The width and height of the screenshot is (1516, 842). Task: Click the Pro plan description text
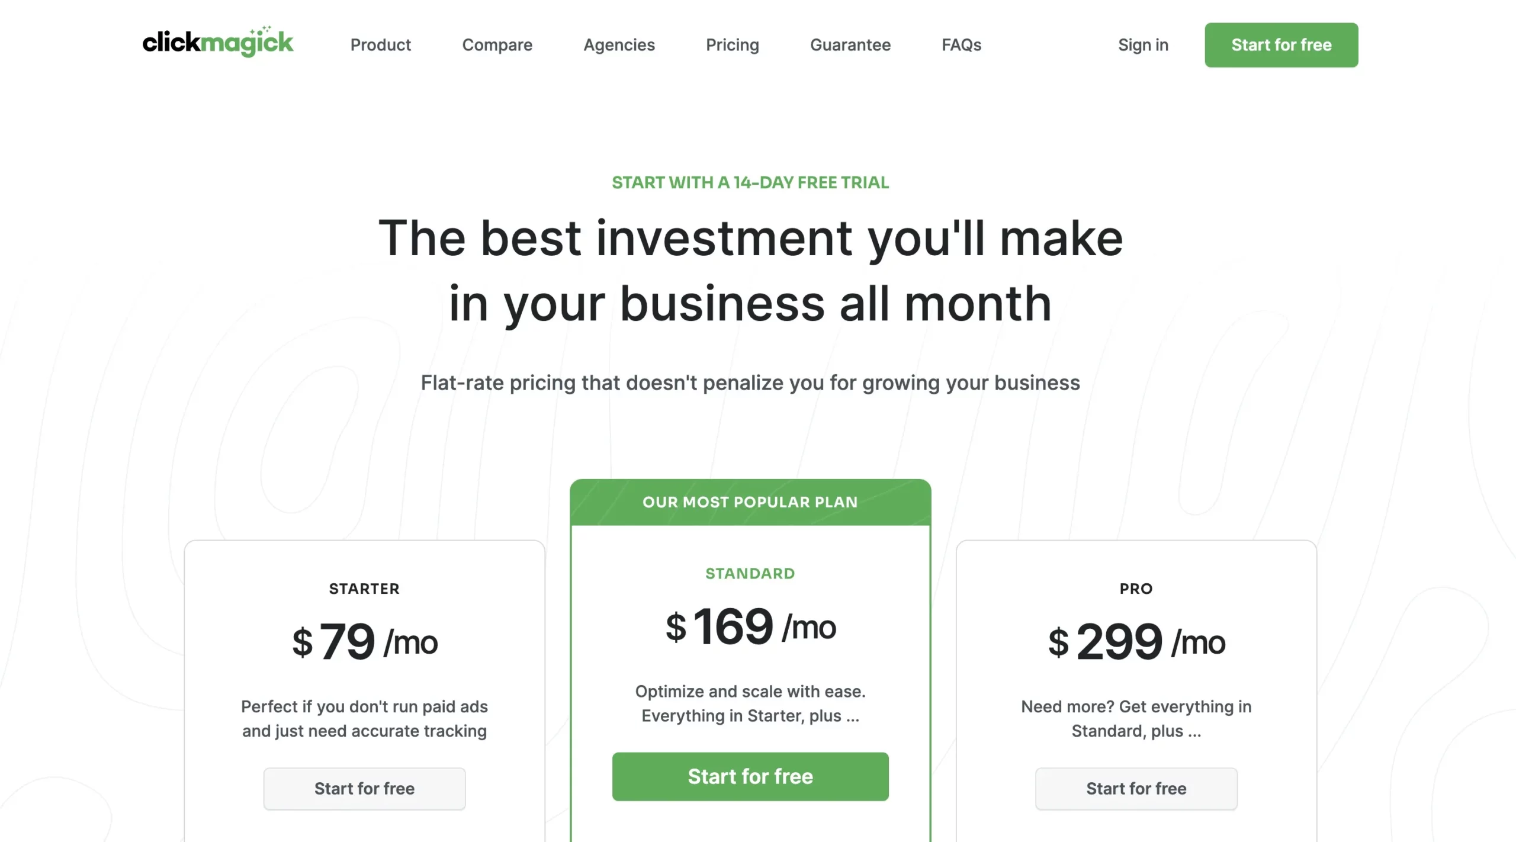[1136, 718]
